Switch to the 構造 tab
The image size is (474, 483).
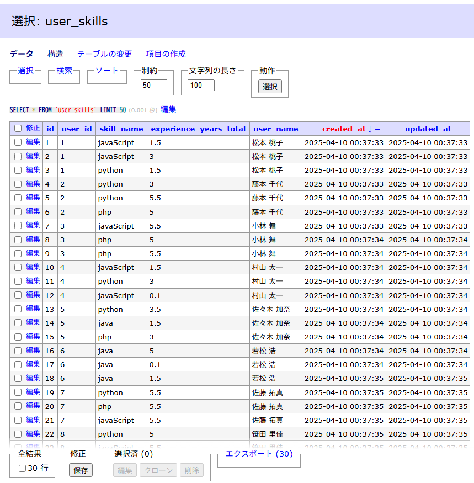pyautogui.click(x=55, y=54)
